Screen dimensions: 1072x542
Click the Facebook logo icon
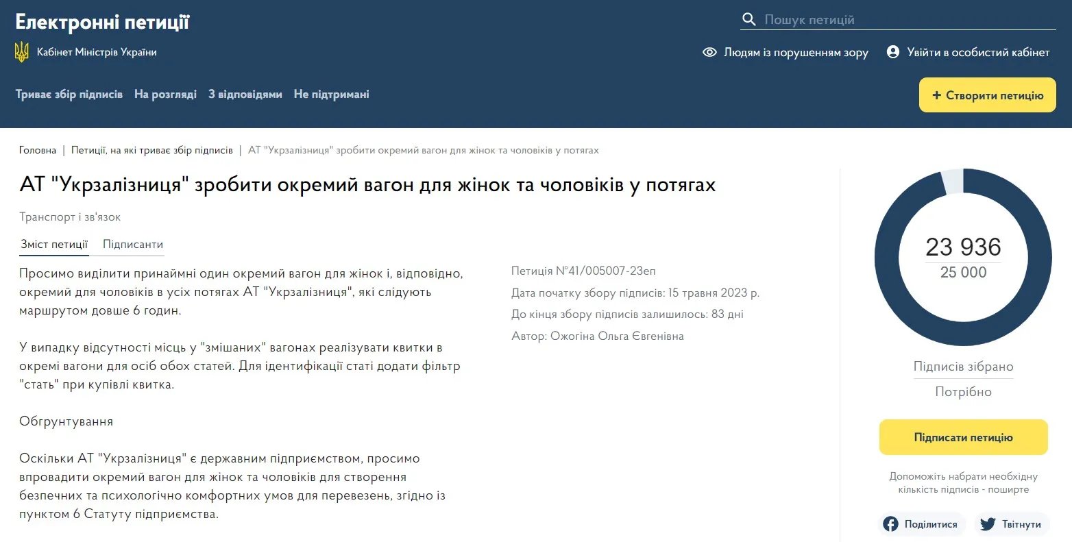point(890,524)
